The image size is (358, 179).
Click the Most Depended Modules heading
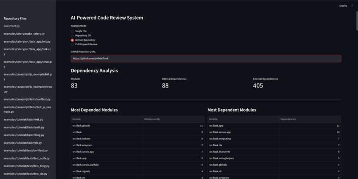tap(94, 110)
